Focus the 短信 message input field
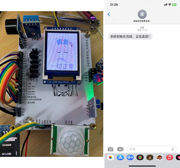The height and width of the screenshot is (168, 180). (x=152, y=149)
